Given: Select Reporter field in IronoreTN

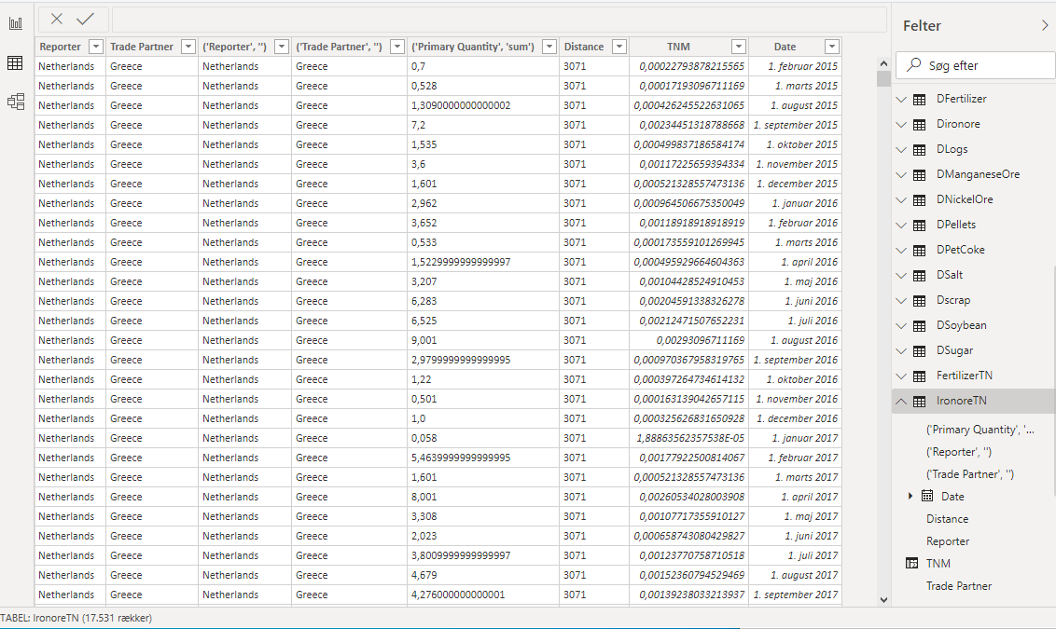Looking at the screenshot, I should click(x=948, y=540).
